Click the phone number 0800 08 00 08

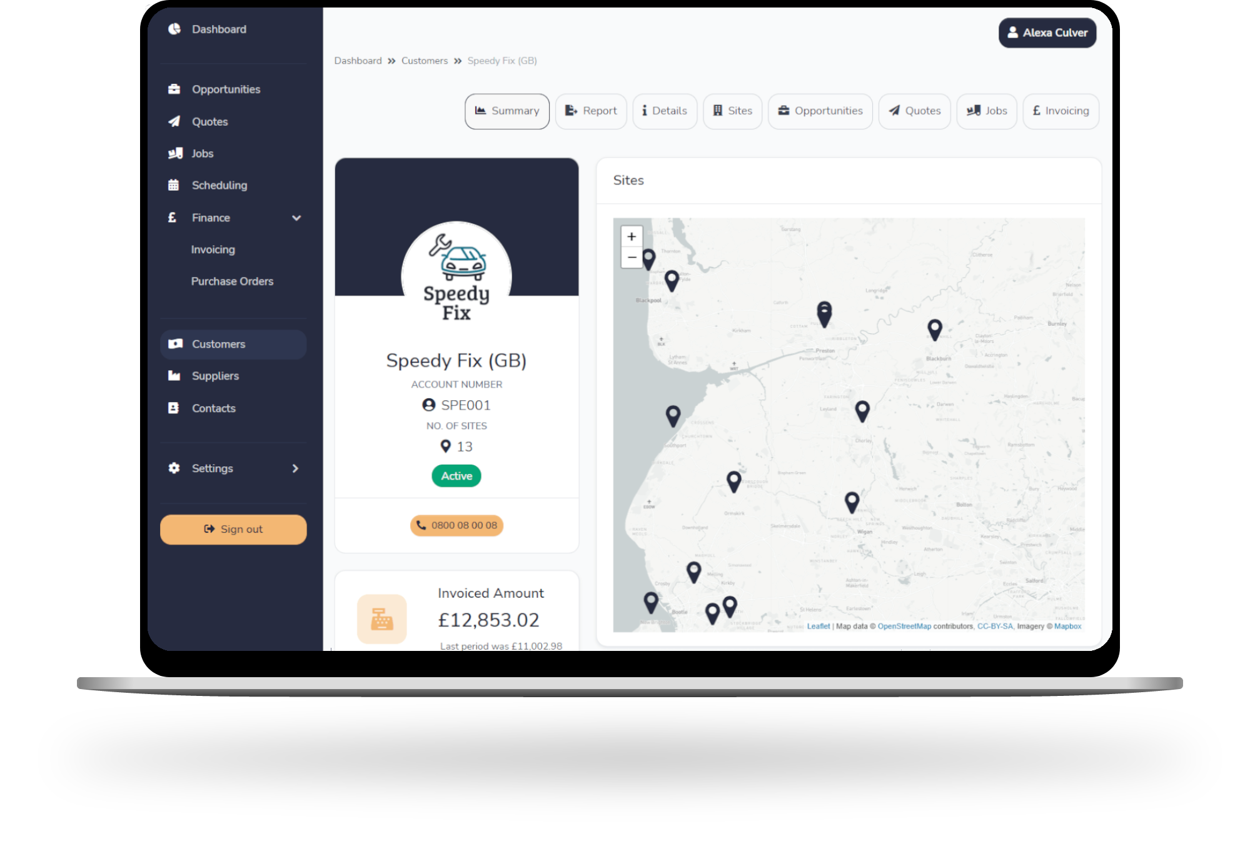pyautogui.click(x=457, y=525)
